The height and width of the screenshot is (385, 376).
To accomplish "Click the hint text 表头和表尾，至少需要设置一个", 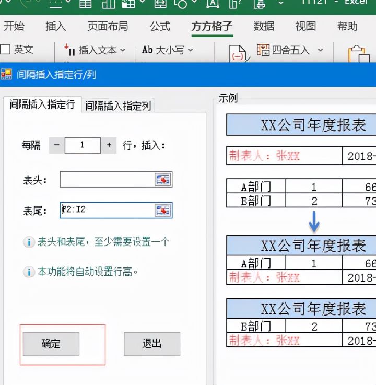I will [x=103, y=242].
